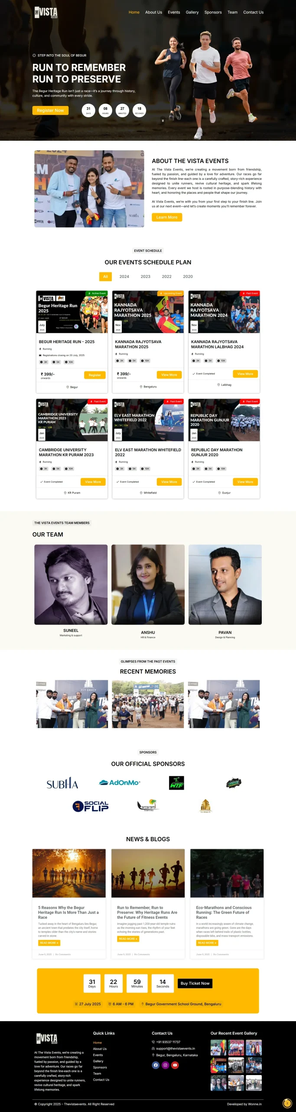The height and width of the screenshot is (1112, 296).
Task: Select the 2024 events filter tab
Action: pos(124,276)
